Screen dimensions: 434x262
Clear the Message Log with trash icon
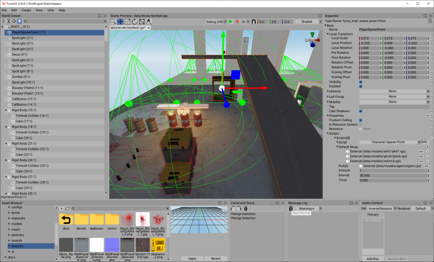point(291,209)
